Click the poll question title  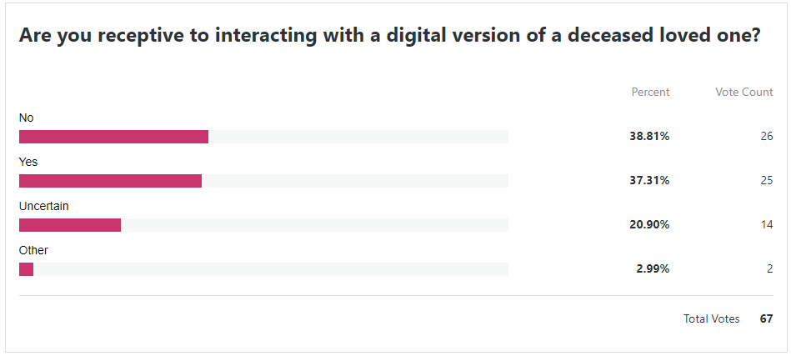(x=389, y=36)
